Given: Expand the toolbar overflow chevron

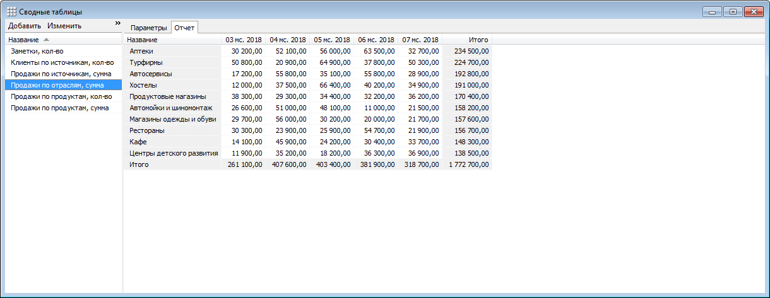Looking at the screenshot, I should 117,23.
